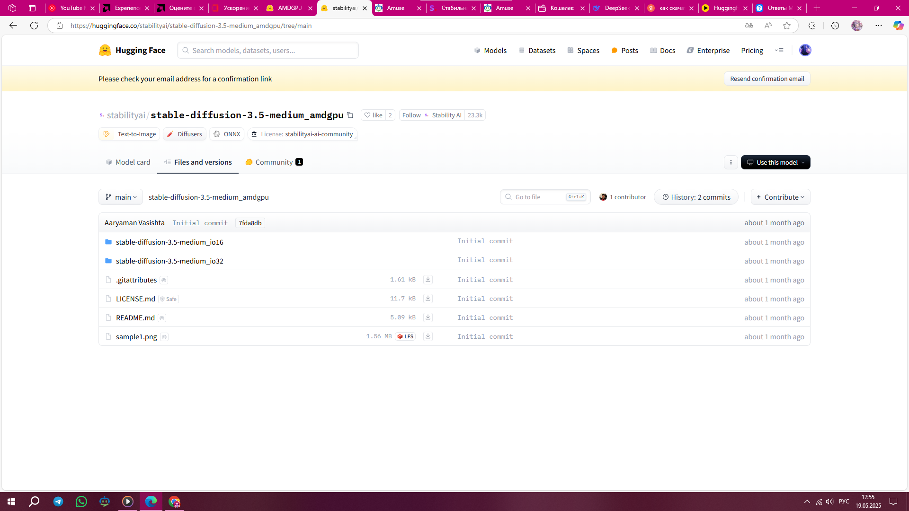This screenshot has height=511, width=909.
Task: Refresh the page in the browser
Action: (x=34, y=26)
